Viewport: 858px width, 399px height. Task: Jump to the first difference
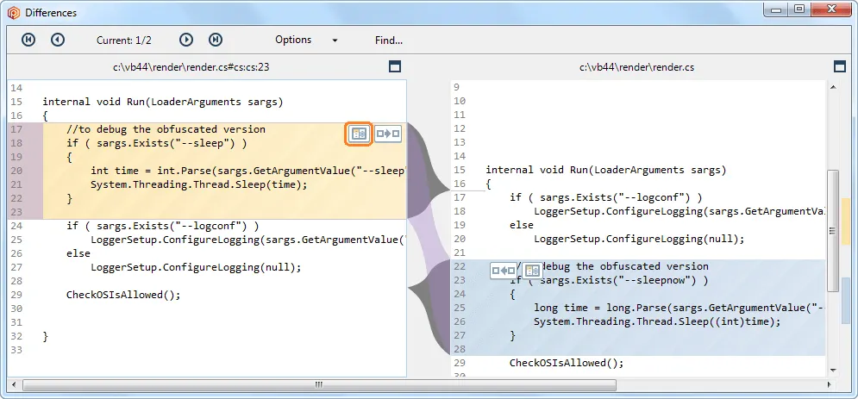28,40
